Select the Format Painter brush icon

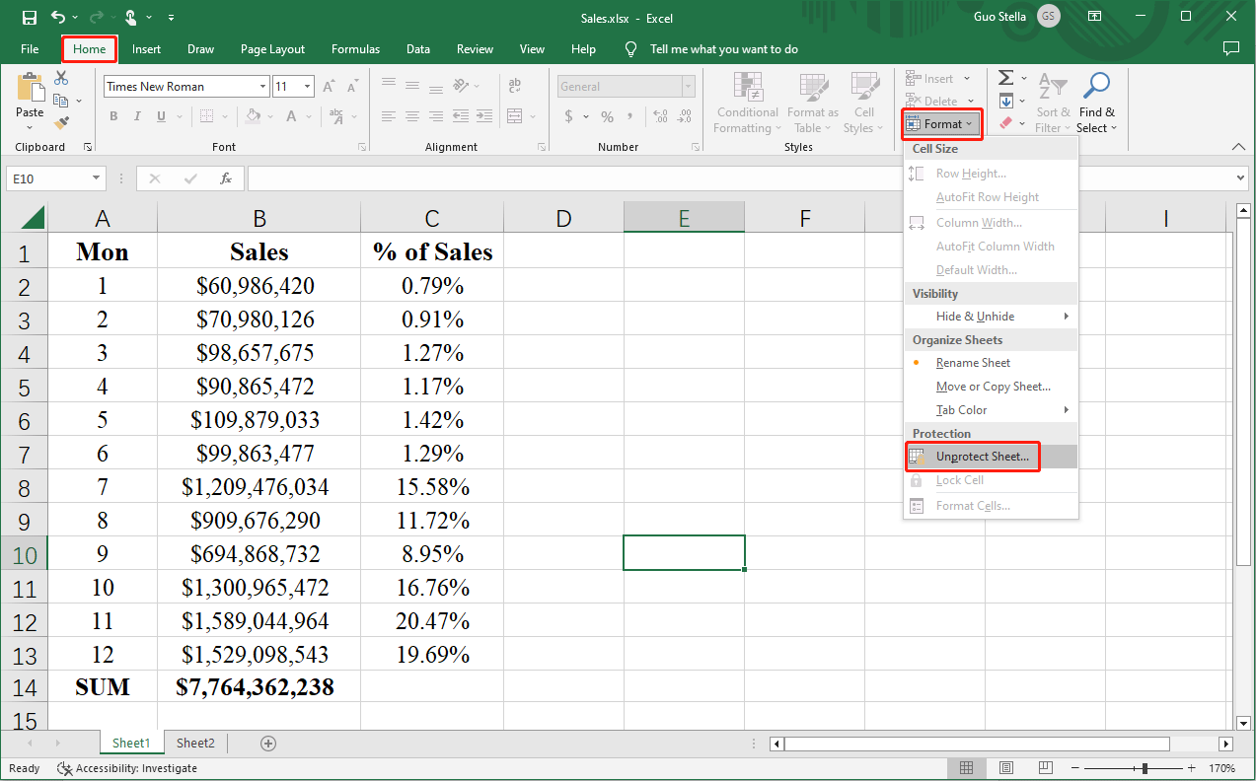tap(62, 123)
